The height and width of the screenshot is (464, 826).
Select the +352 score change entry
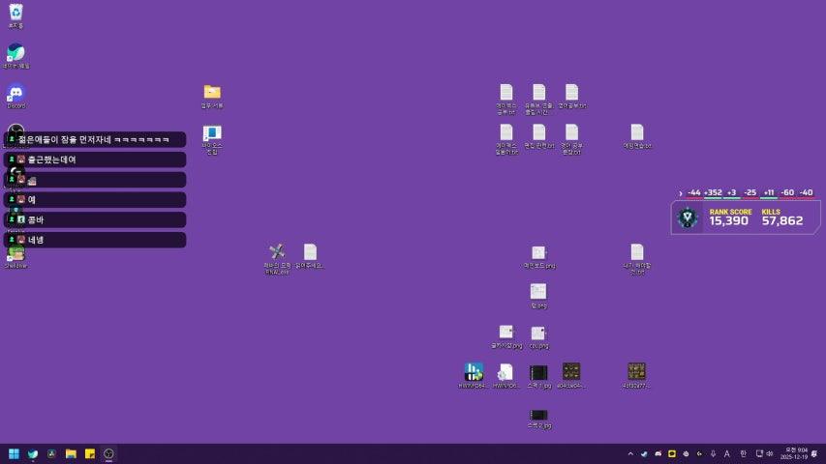pos(713,192)
